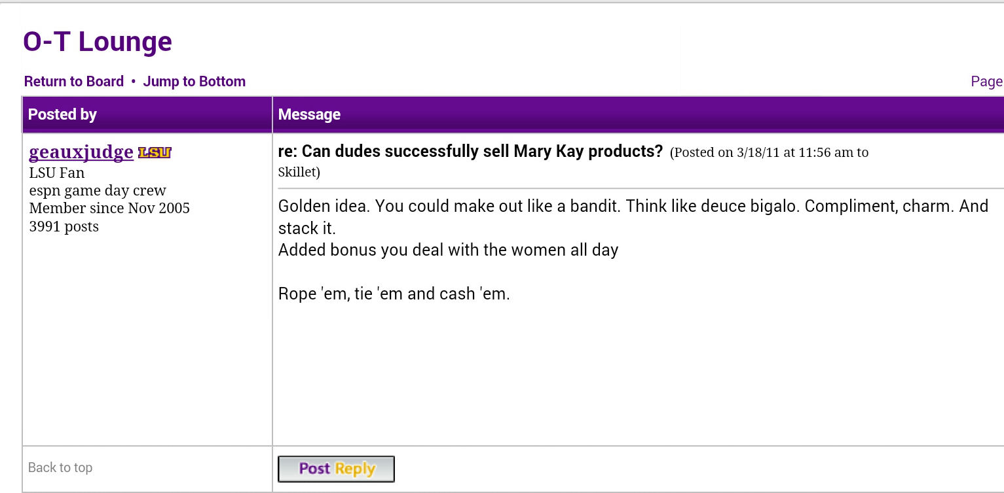This screenshot has width=1004, height=493.
Task: Select the Posted by column header
Action: point(147,114)
